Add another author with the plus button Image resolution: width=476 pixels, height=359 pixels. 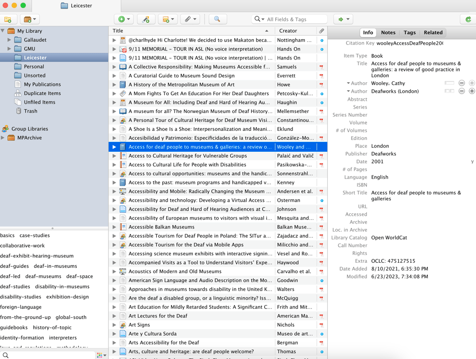pos(471,83)
